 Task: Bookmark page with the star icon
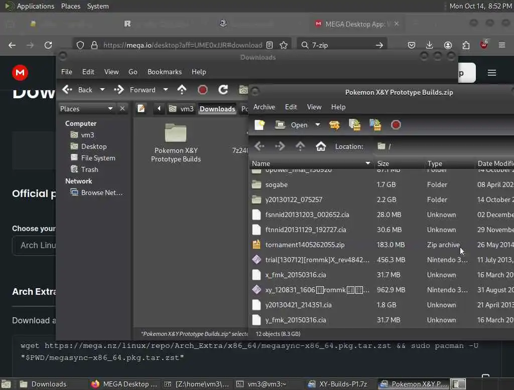coord(284,45)
